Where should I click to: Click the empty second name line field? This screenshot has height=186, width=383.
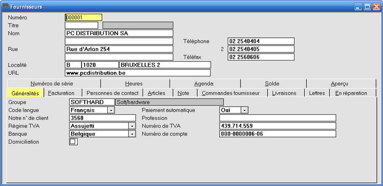coord(119,41)
